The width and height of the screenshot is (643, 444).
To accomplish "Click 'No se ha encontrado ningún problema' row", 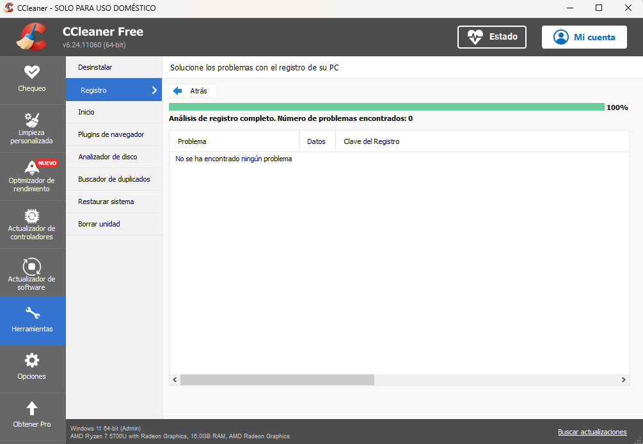I will pyautogui.click(x=234, y=159).
